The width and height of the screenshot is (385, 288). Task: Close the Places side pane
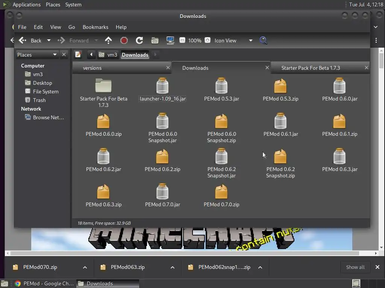click(x=64, y=54)
